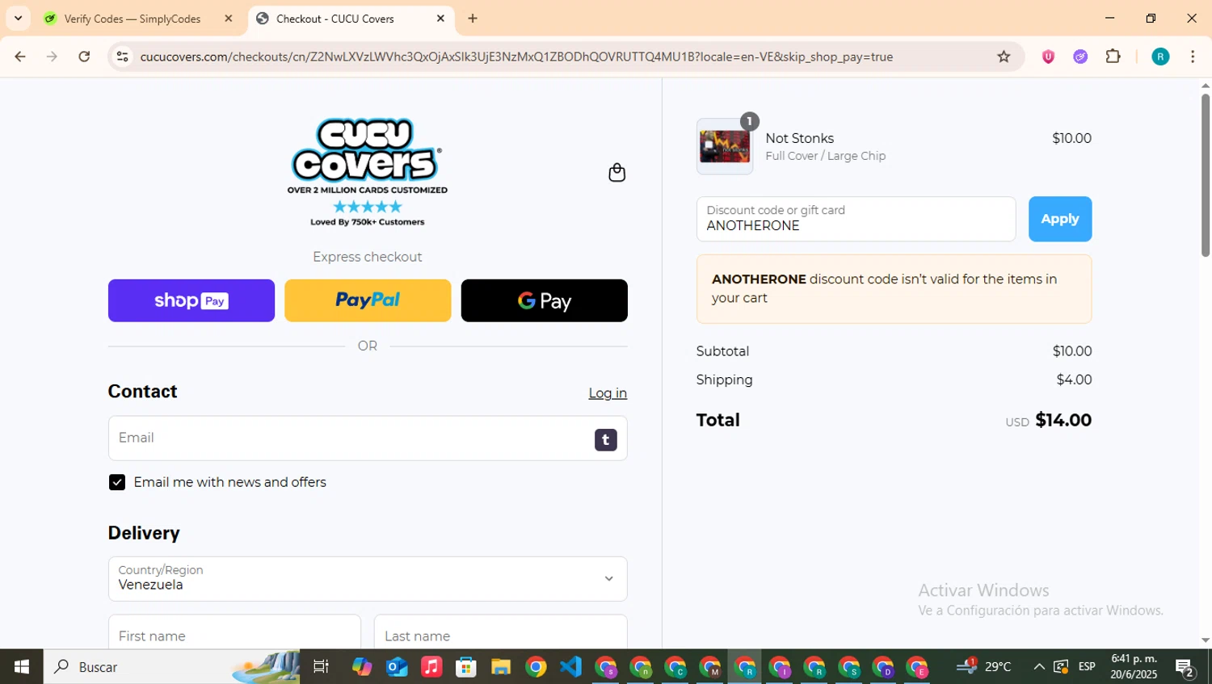Reload the checkout page
Viewport: 1212px width, 684px height.
click(x=84, y=57)
